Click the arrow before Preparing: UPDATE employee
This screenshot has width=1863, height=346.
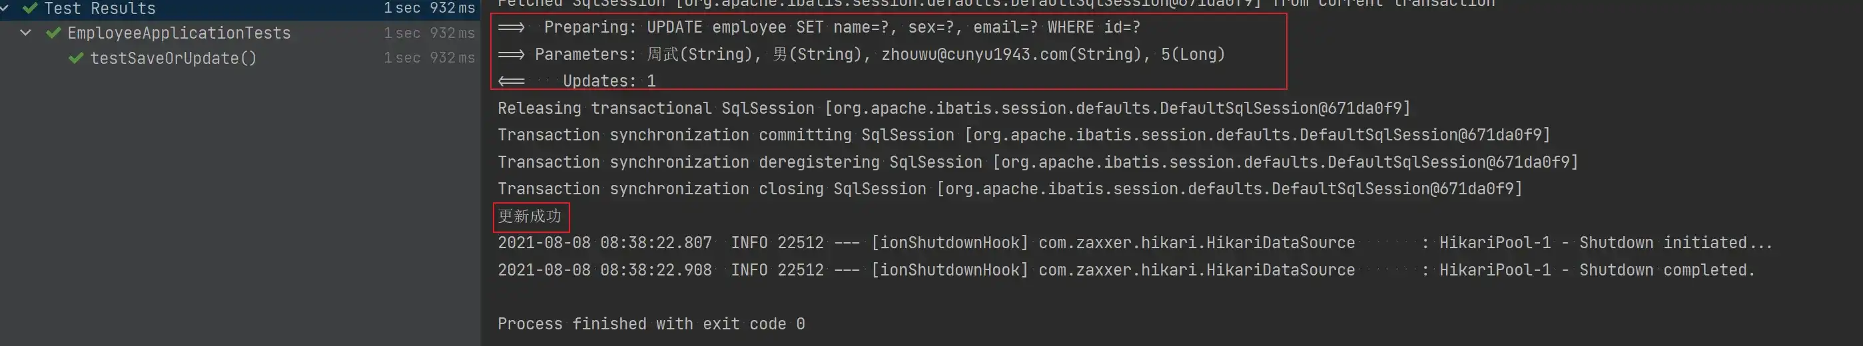512,27
